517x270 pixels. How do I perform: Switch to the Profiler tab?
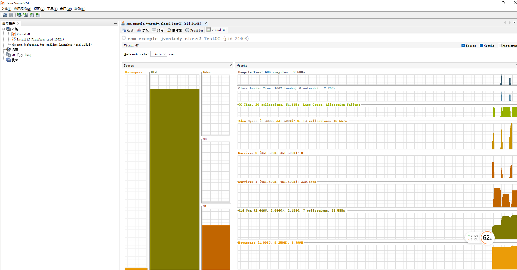pos(194,30)
